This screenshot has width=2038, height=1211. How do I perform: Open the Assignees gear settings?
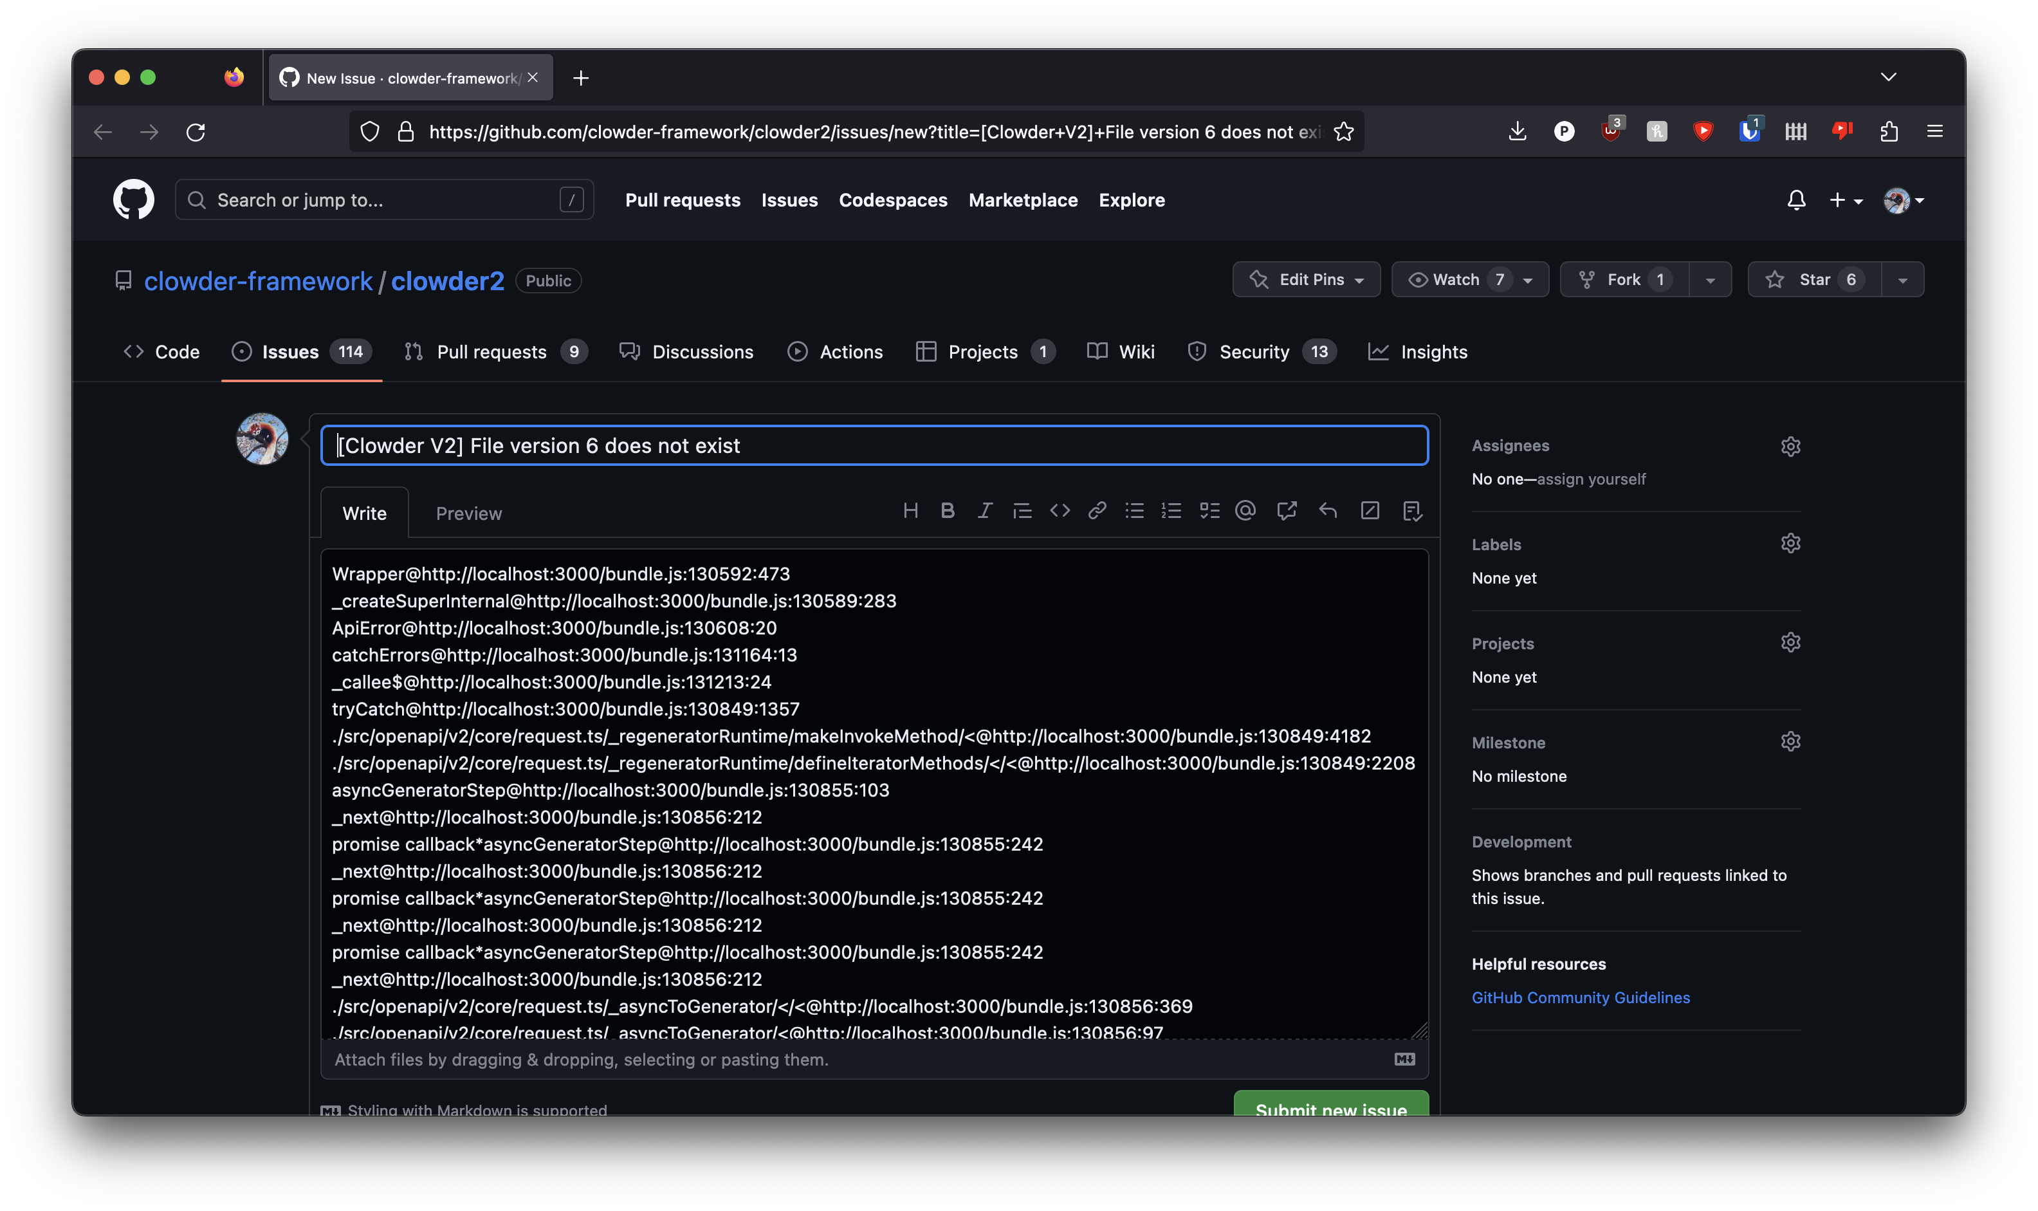tap(1790, 447)
